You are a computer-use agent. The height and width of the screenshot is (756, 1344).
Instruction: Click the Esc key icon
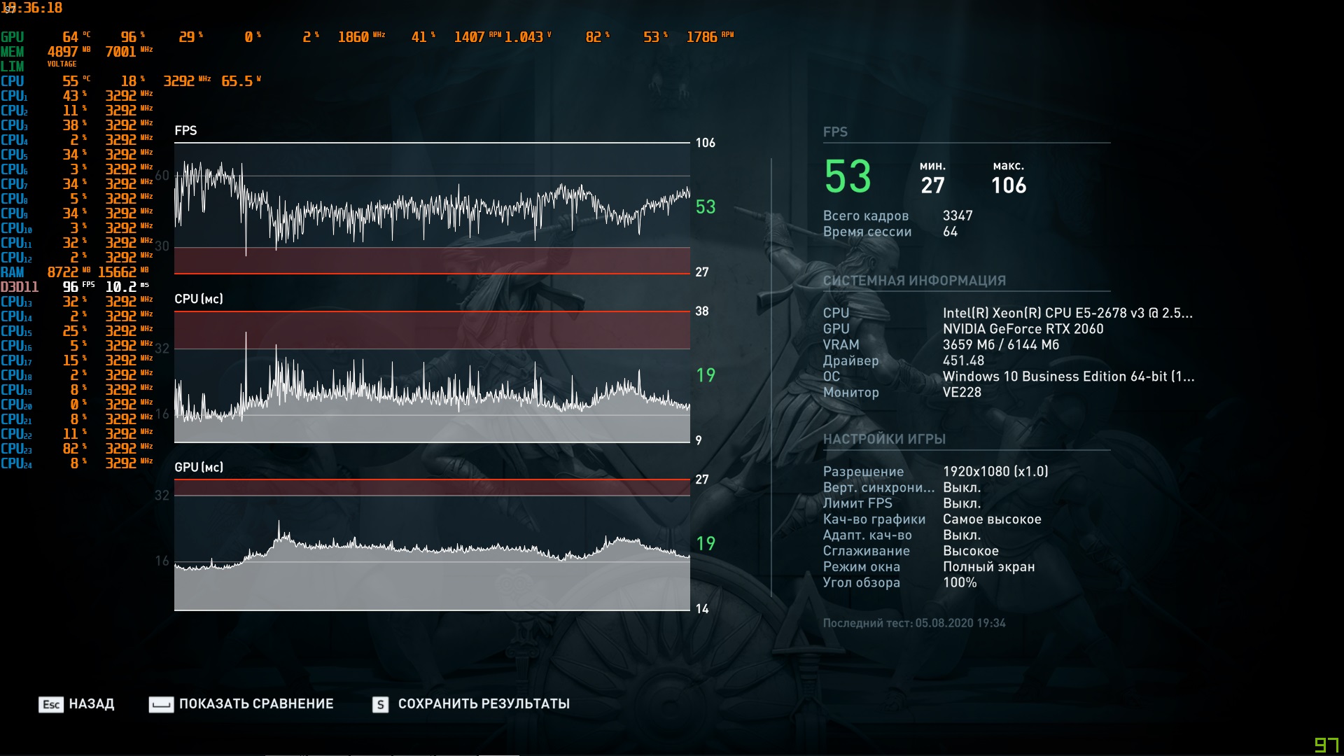(50, 704)
